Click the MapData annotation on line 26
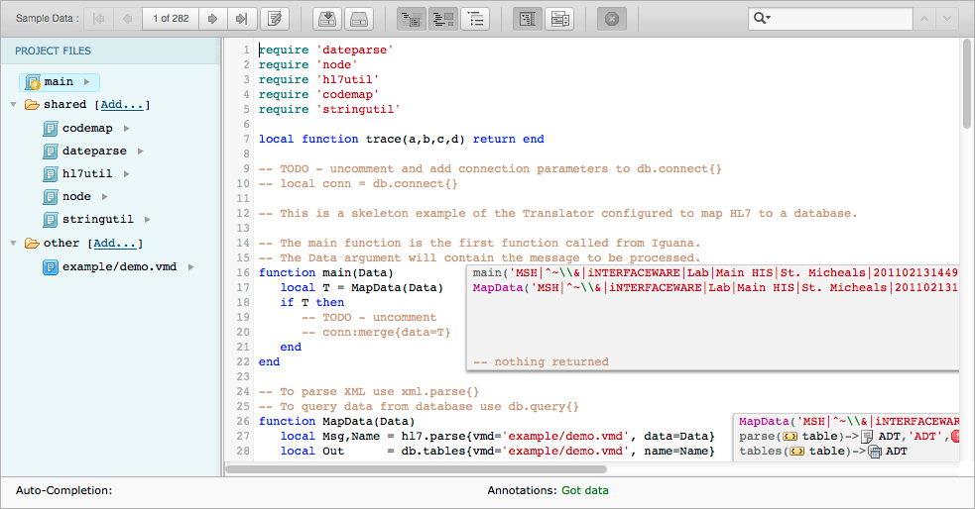Screen dimensions: 975x509 (x=849, y=422)
